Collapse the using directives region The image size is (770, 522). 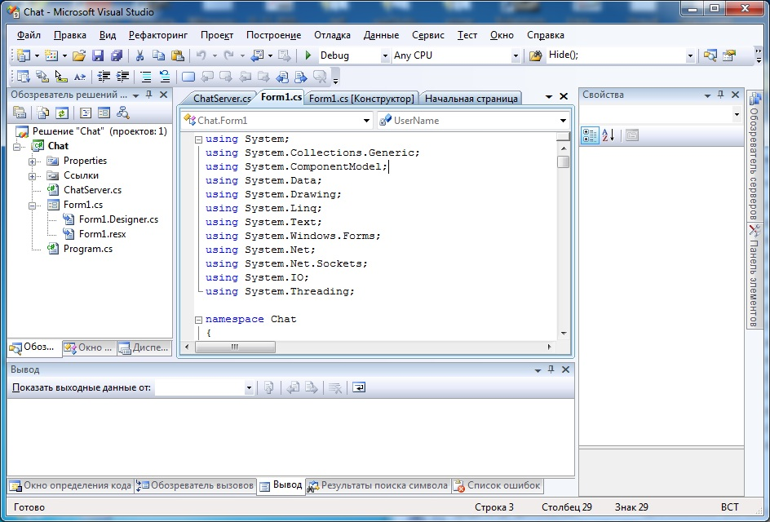point(198,139)
